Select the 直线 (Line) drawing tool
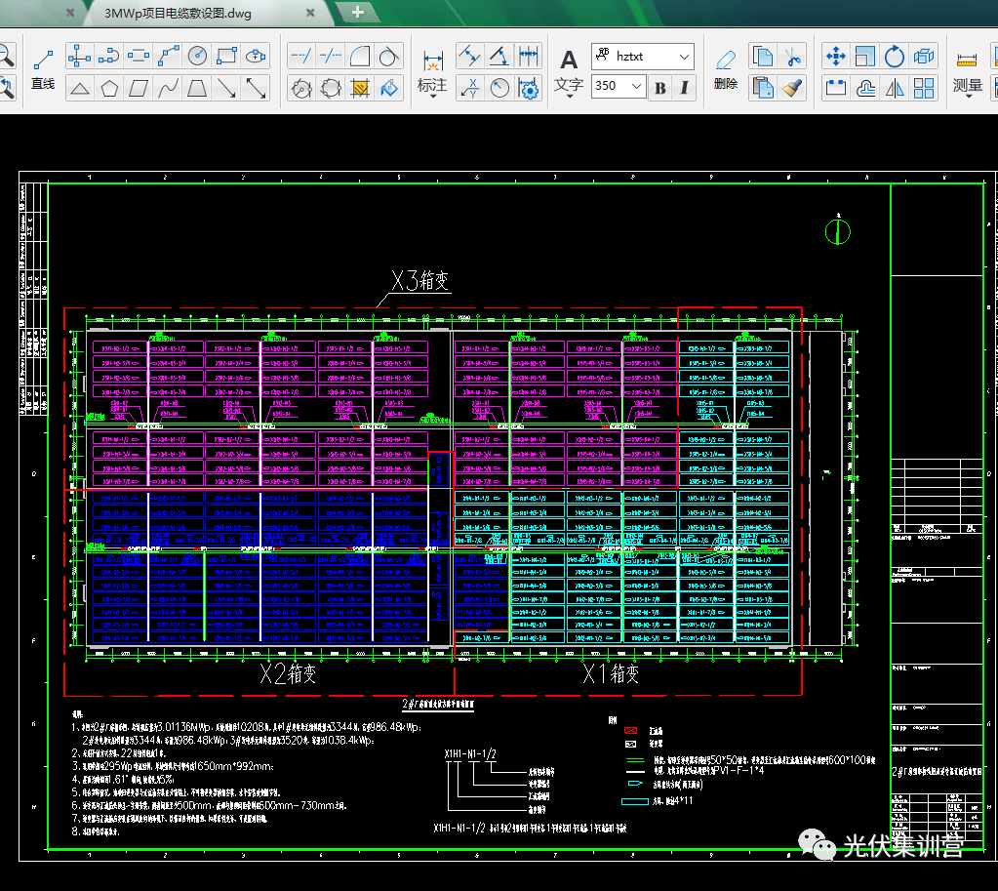This screenshot has width=998, height=891. point(42,69)
